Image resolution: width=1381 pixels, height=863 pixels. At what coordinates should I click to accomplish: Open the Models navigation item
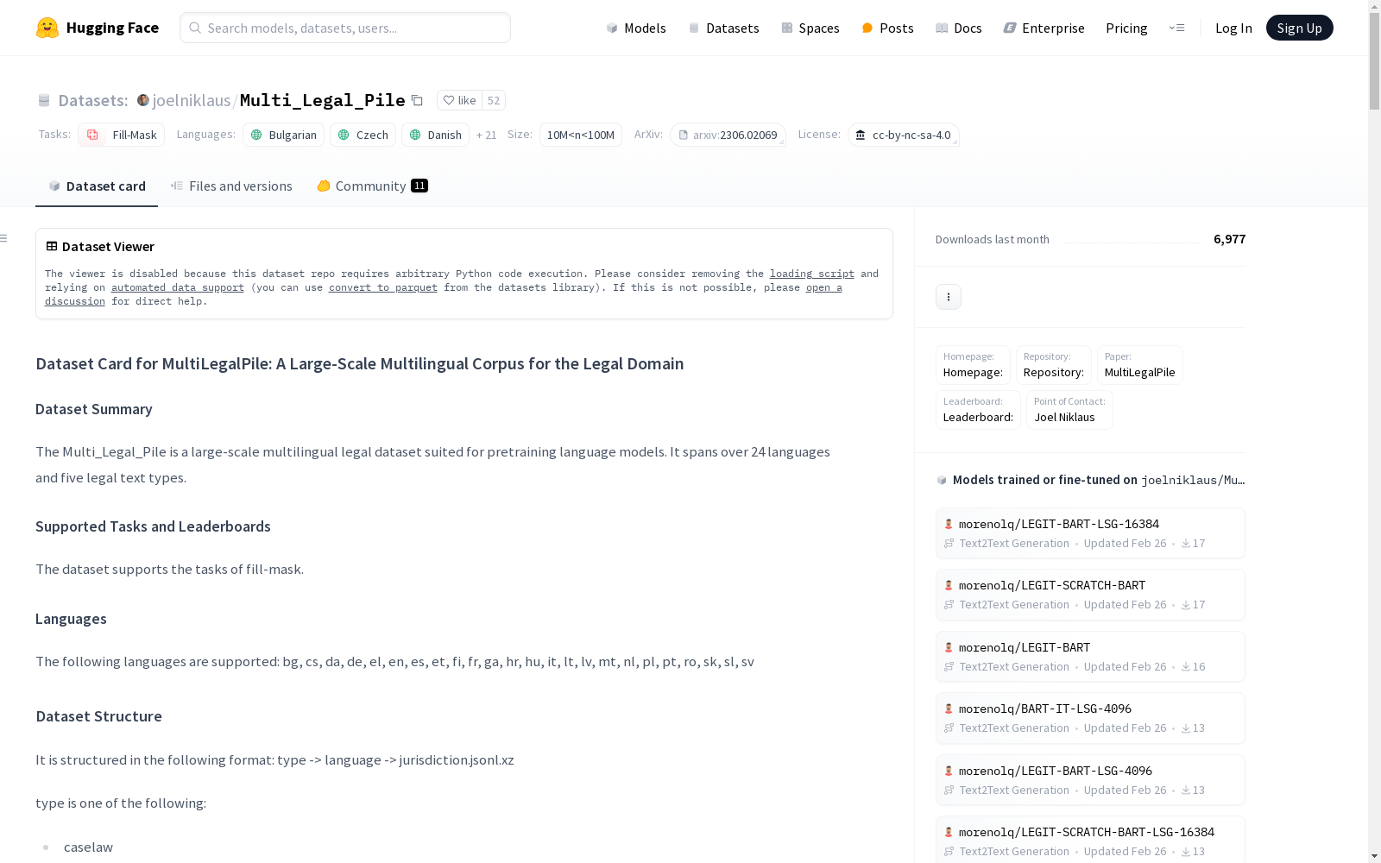(x=636, y=28)
